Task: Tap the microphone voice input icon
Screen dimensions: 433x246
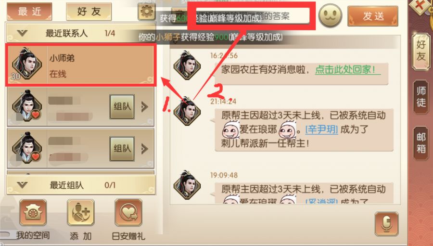Action: point(387,223)
